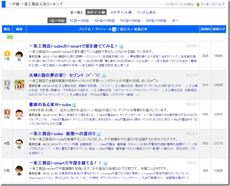Click the profile icon in table header

click(x=114, y=29)
